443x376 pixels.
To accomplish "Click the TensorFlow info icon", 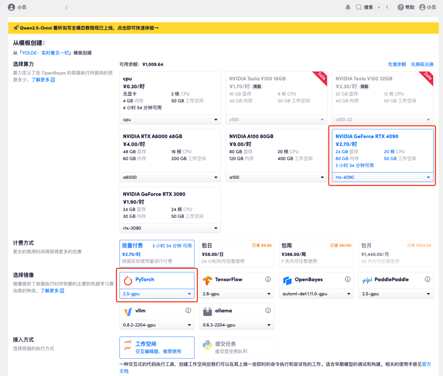I will tap(268, 279).
